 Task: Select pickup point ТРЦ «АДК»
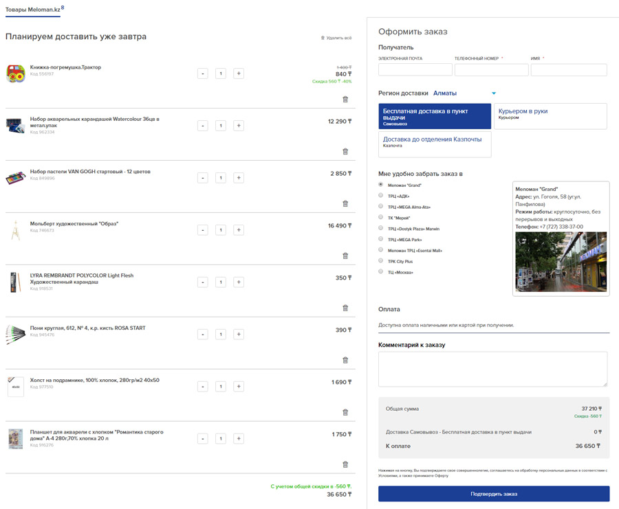(x=380, y=196)
